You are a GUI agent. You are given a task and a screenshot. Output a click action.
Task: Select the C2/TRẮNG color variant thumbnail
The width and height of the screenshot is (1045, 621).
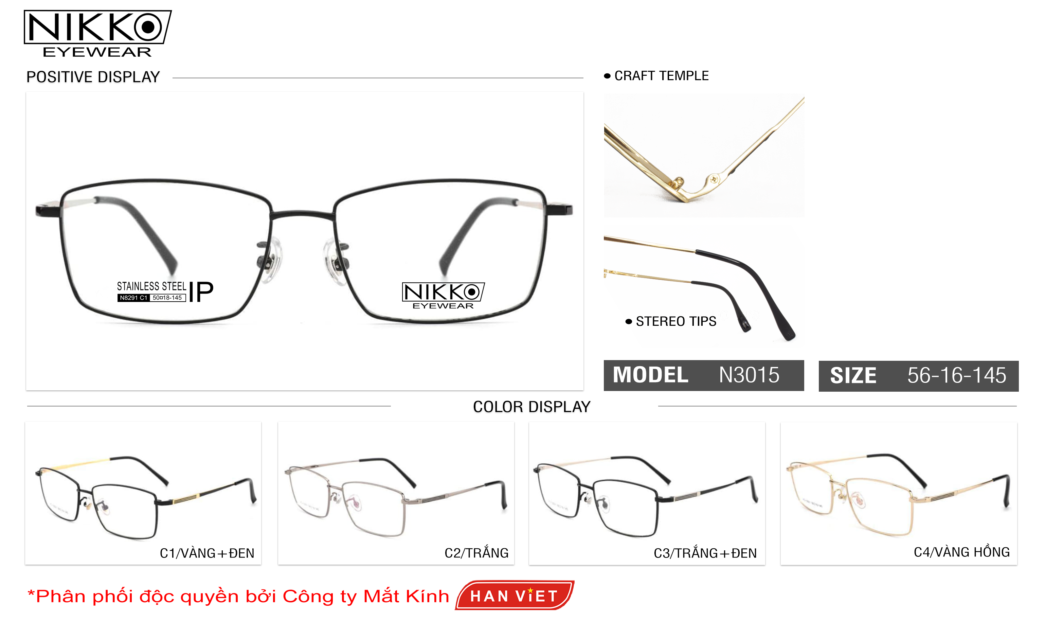pos(396,493)
